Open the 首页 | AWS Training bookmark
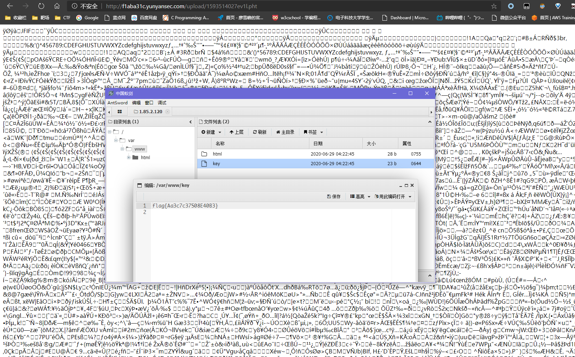Screen dimensions: 575x357 pyautogui.click(x=553, y=17)
